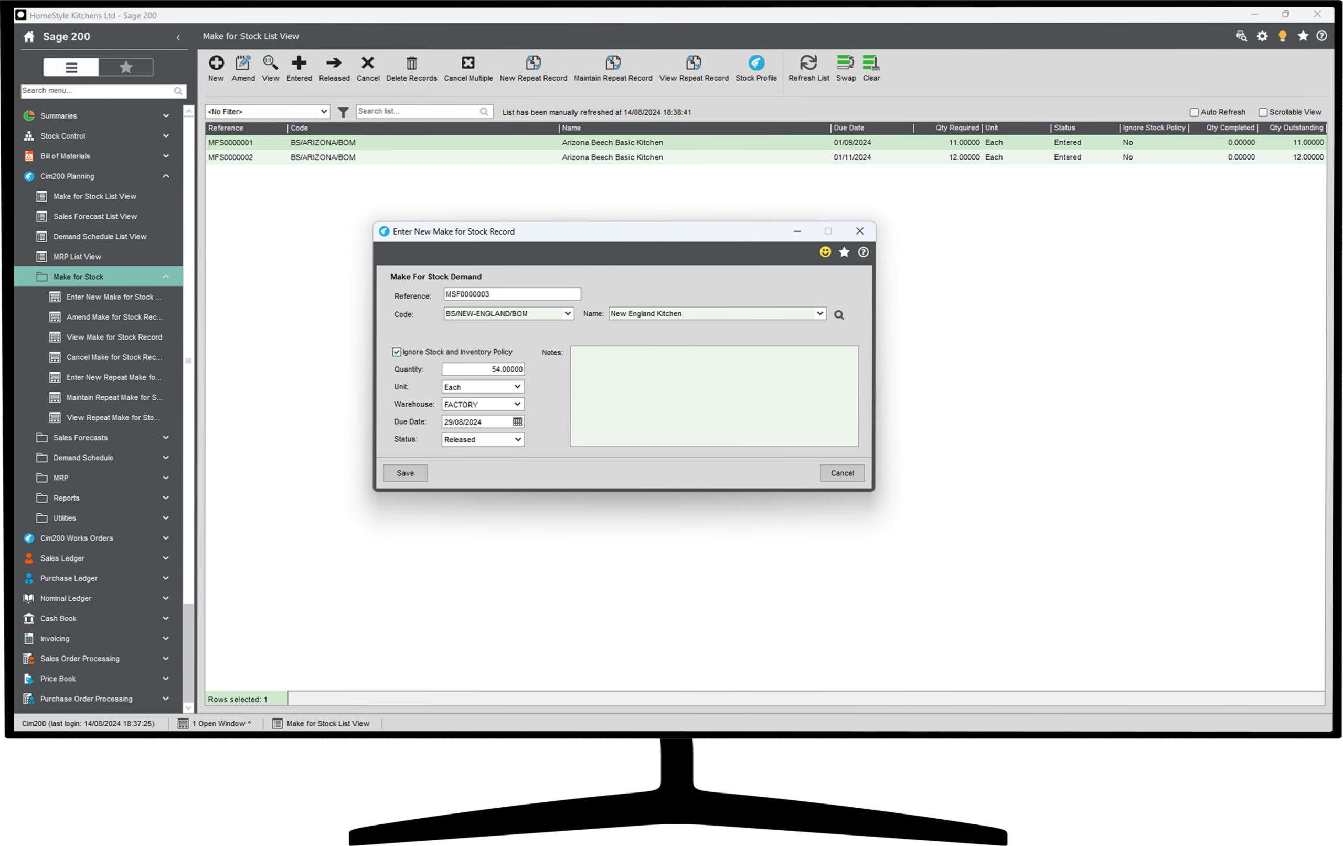Screen dimensions: 1343x846
Task: Click the Cancel button in dialog
Action: click(x=841, y=473)
